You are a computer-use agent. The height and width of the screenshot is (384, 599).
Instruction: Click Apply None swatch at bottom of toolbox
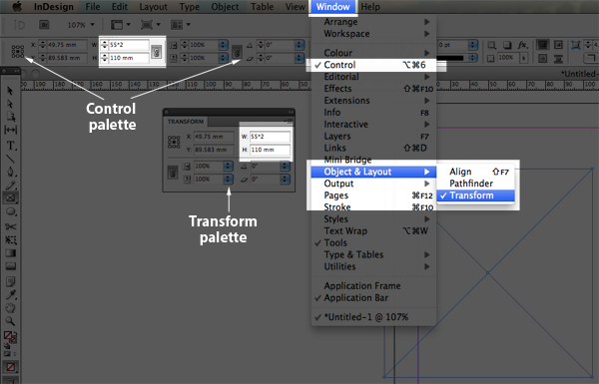[10, 367]
